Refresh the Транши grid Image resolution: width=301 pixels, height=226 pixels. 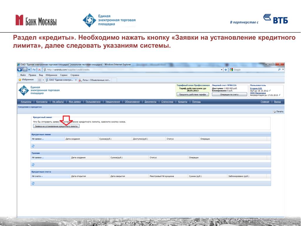(33, 165)
